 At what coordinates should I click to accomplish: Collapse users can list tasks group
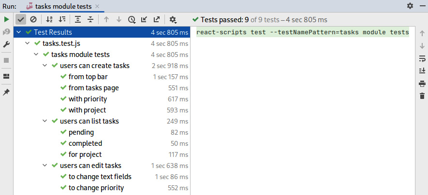(x=45, y=121)
